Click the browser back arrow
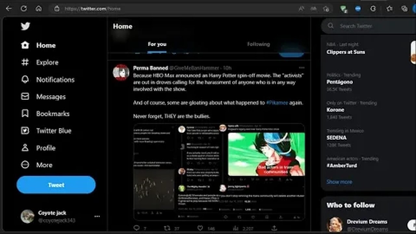This screenshot has width=416, height=234. pyautogui.click(x=9, y=9)
